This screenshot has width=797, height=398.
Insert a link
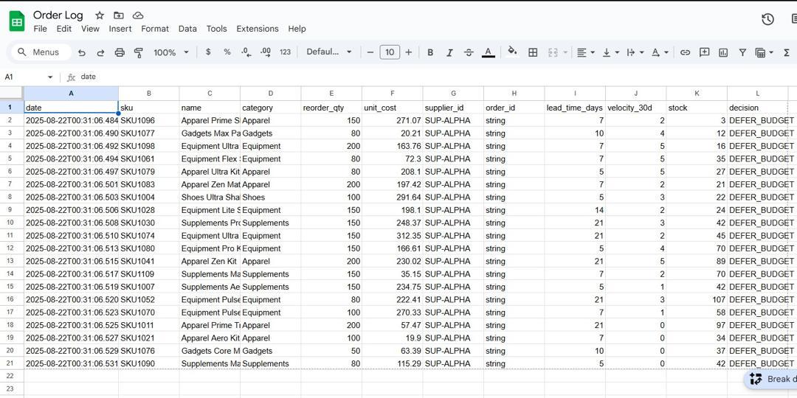[685, 52]
